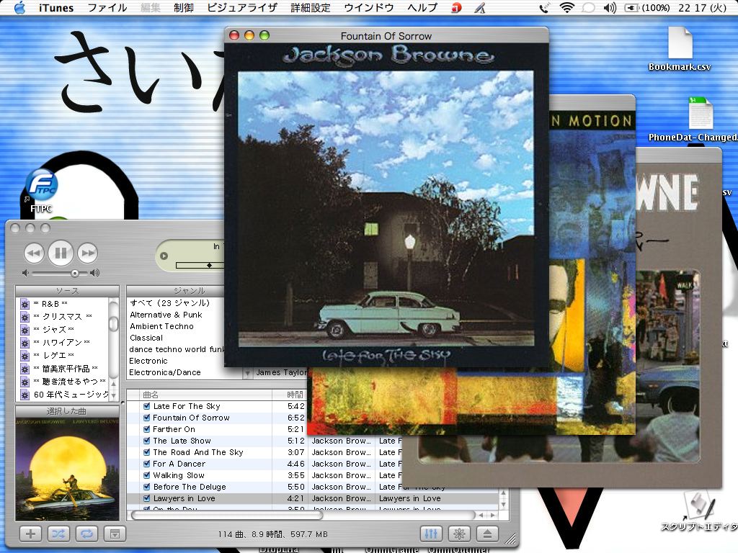Image resolution: width=738 pixels, height=553 pixels.
Task: Open the equalizer window
Action: click(x=431, y=534)
